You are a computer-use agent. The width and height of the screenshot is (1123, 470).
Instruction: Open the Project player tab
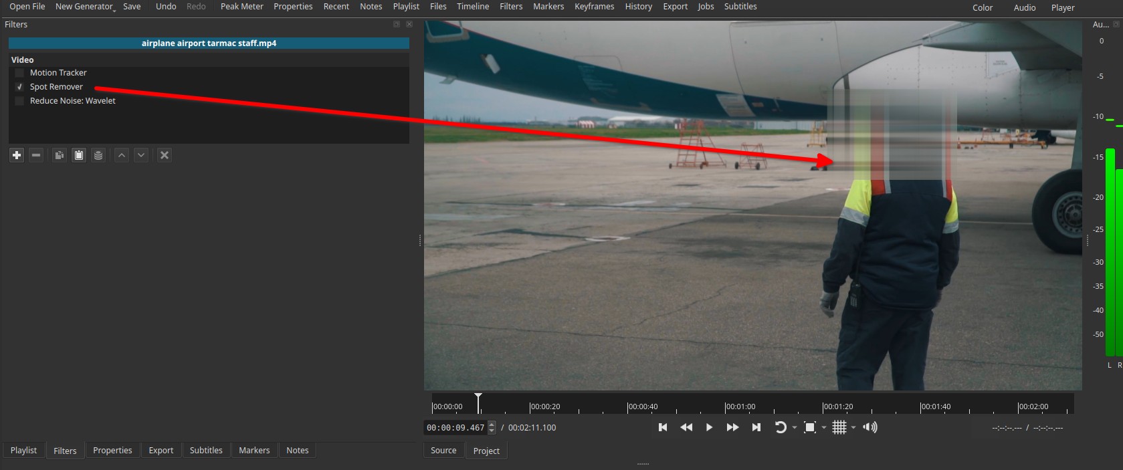486,451
